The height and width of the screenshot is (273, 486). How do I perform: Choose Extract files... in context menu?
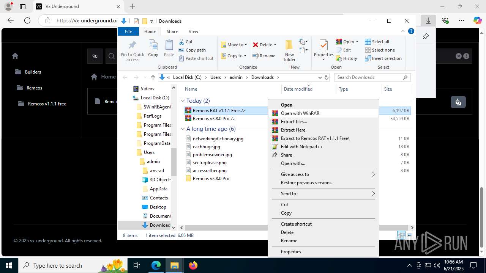[323, 122]
